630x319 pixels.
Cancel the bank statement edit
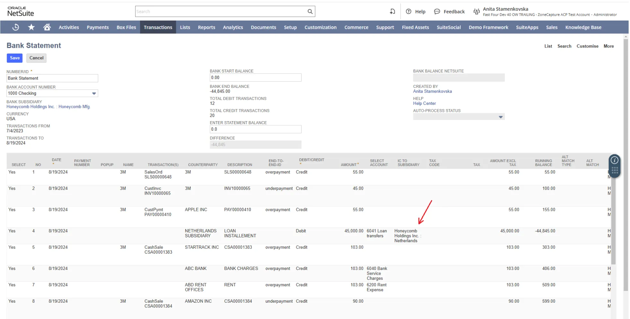[36, 58]
